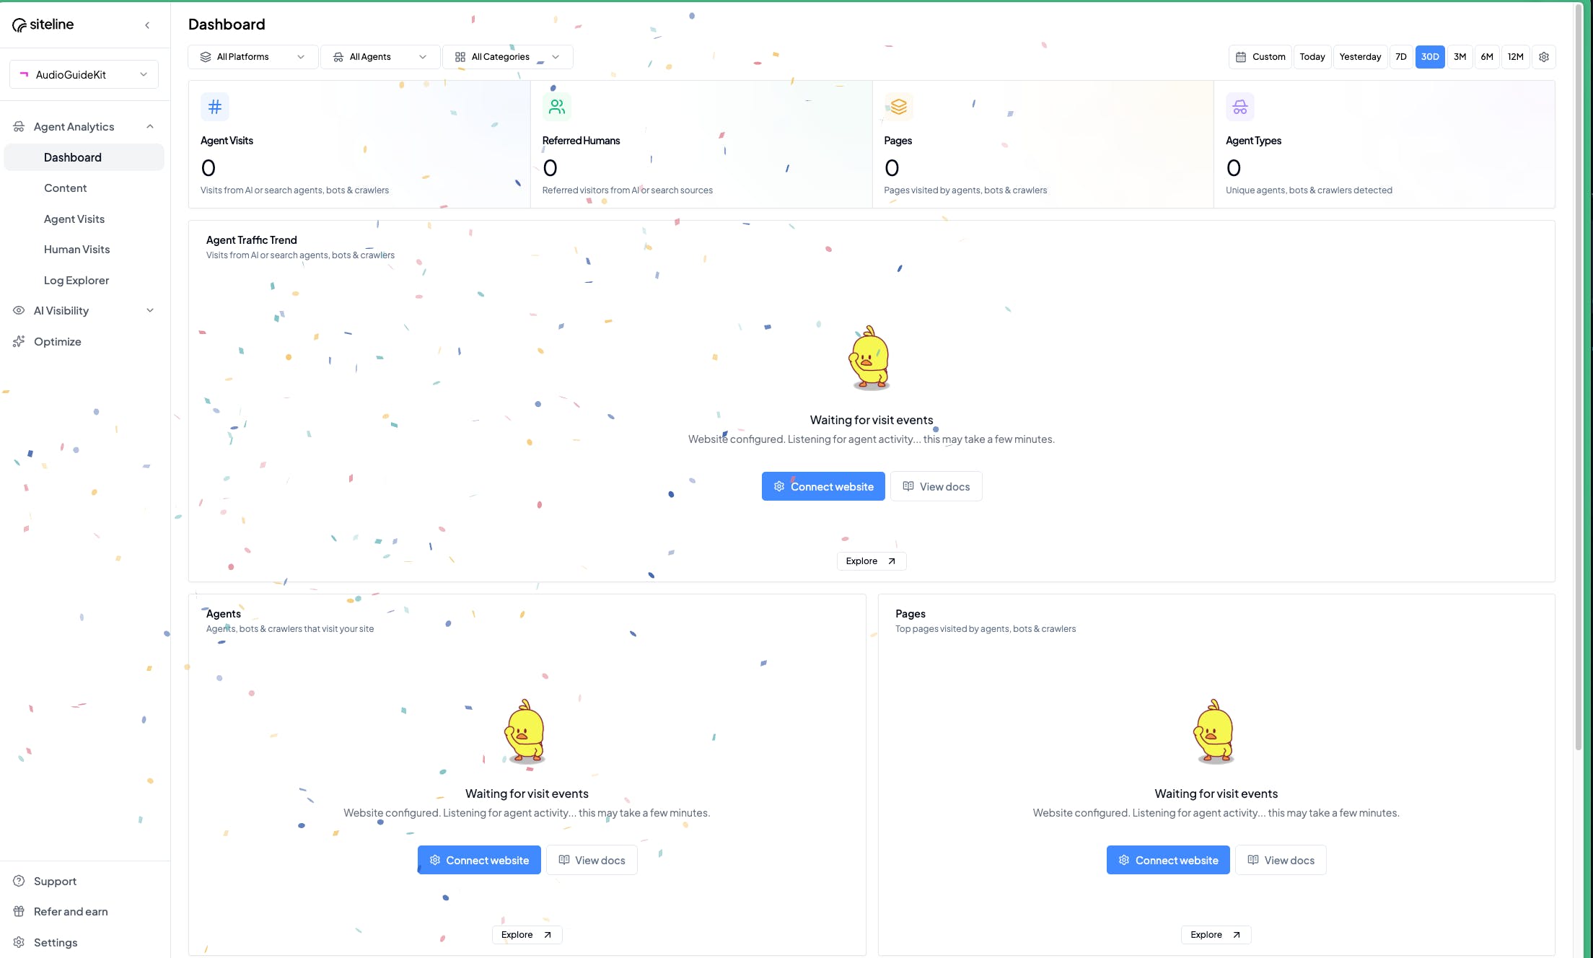Click the Agent Types incognito icon
Screen dimensions: 1593x958
1239,107
